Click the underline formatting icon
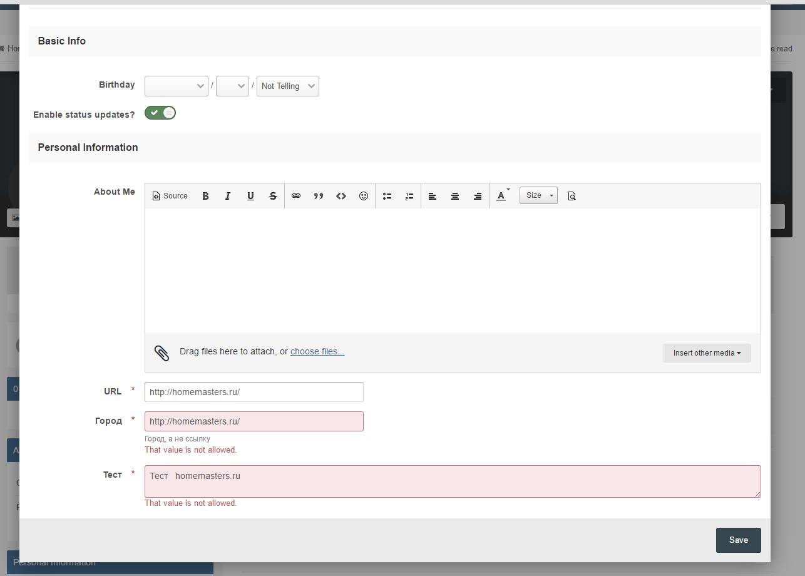Image resolution: width=805 pixels, height=576 pixels. tap(250, 196)
